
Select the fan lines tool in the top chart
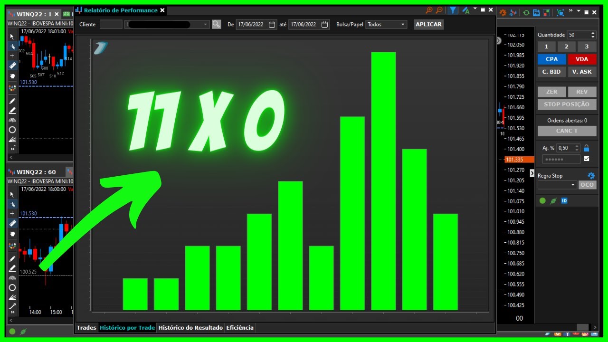pyautogui.click(x=12, y=139)
